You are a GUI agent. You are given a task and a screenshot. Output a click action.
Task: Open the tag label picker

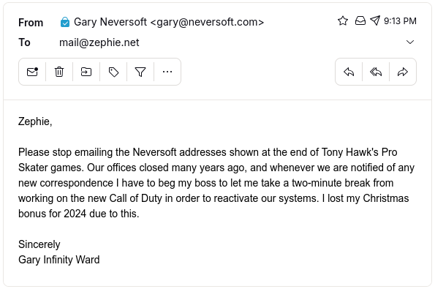(113, 72)
